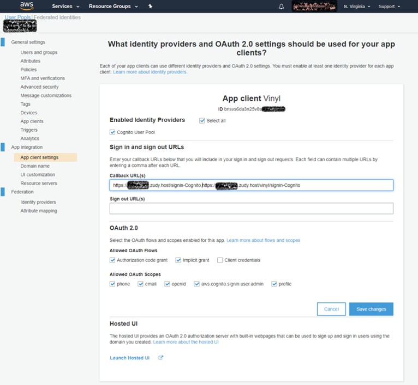Click into the Sign out URL(s) field
The height and width of the screenshot is (385, 418).
tap(251, 209)
